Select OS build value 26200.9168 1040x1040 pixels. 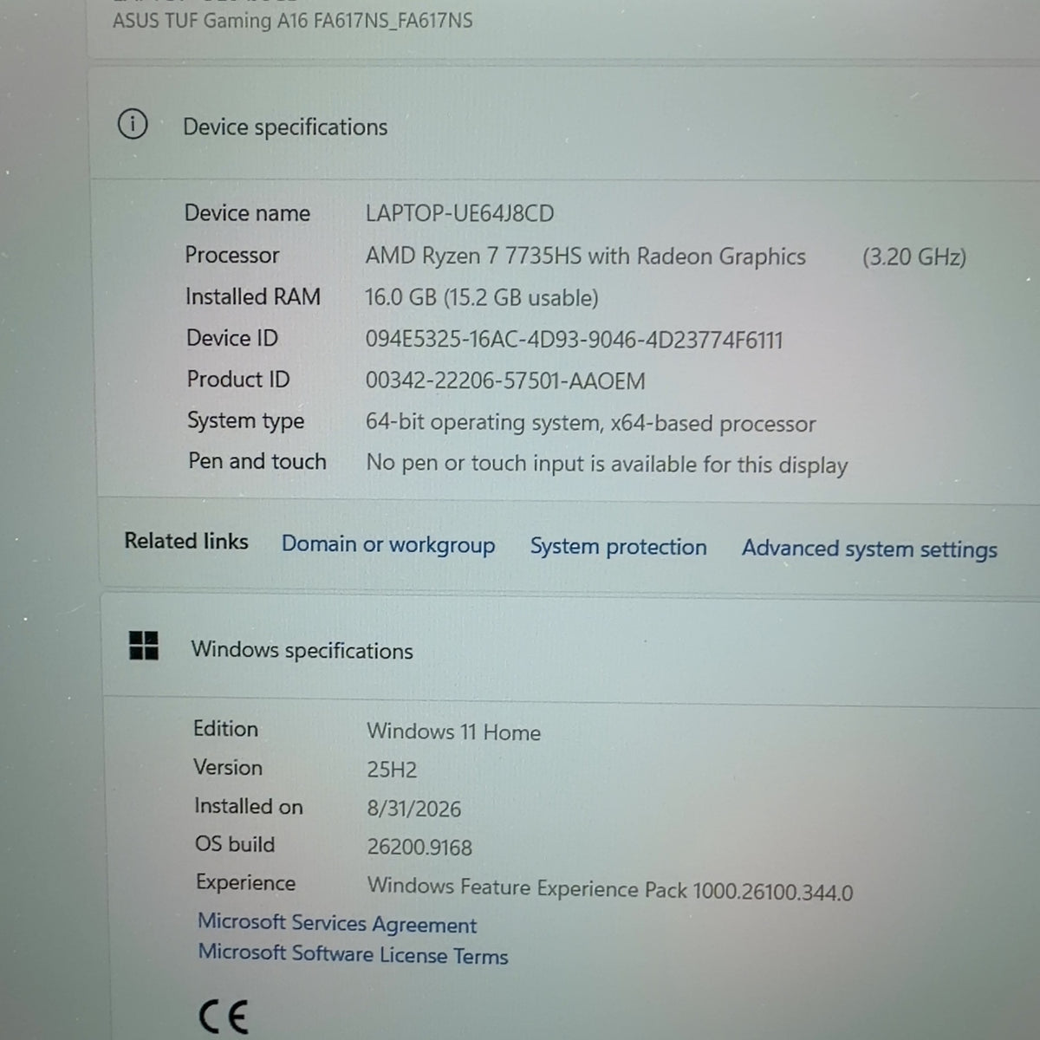(x=419, y=847)
